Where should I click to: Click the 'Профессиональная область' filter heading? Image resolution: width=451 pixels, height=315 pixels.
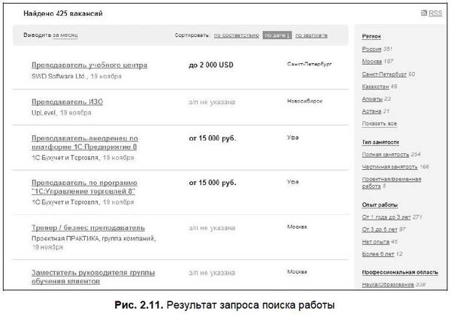[400, 272]
